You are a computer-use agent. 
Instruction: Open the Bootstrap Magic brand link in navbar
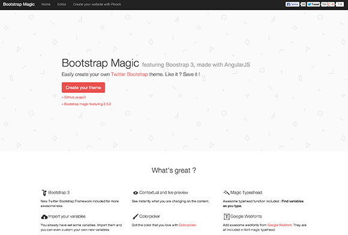pyautogui.click(x=19, y=4)
